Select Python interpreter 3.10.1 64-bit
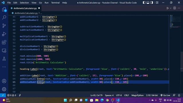This screenshot has height=103, width=183. point(152,95)
